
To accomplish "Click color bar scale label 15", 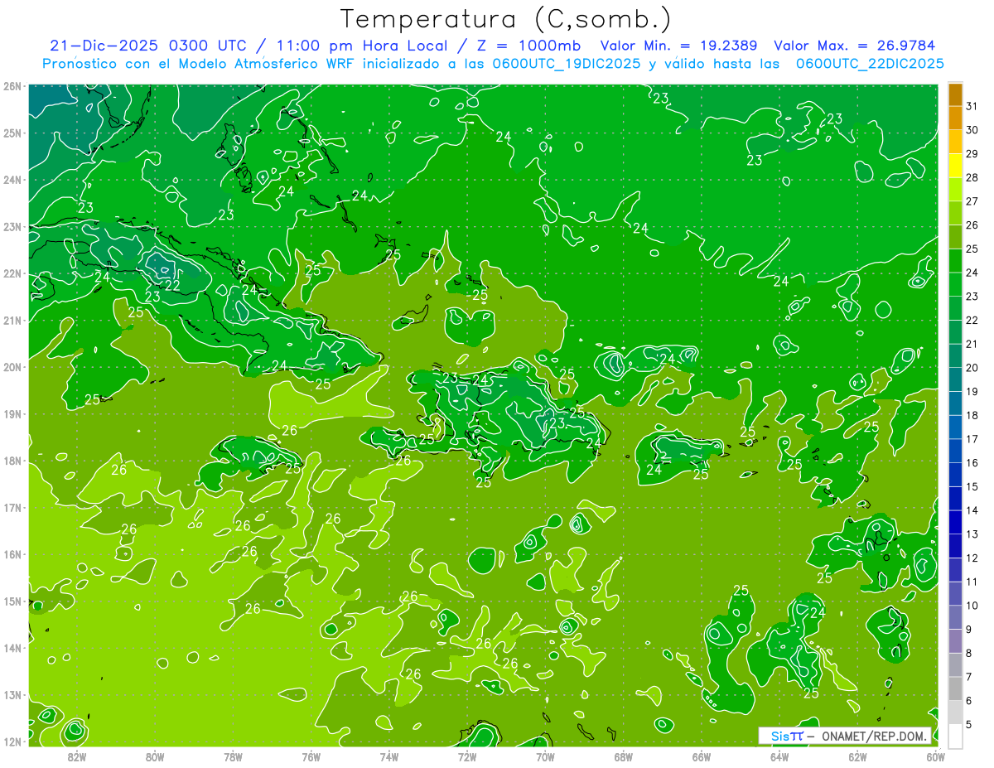I will tap(972, 487).
